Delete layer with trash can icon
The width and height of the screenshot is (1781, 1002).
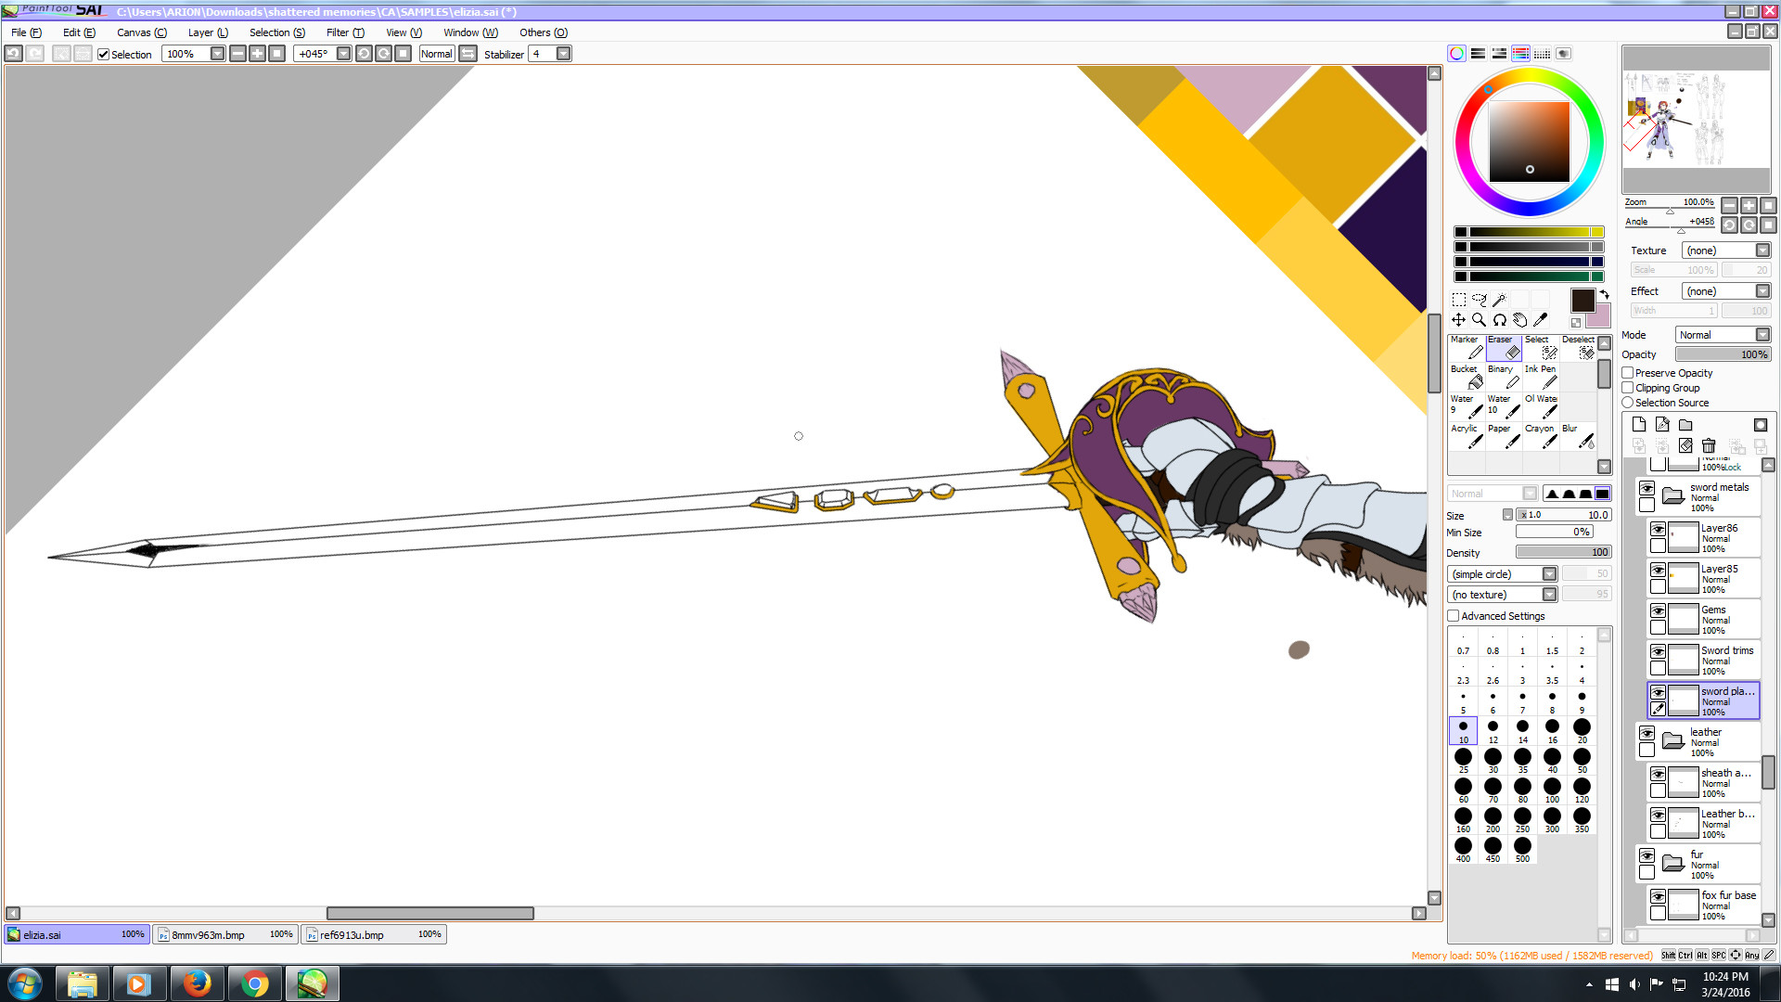[x=1709, y=446]
